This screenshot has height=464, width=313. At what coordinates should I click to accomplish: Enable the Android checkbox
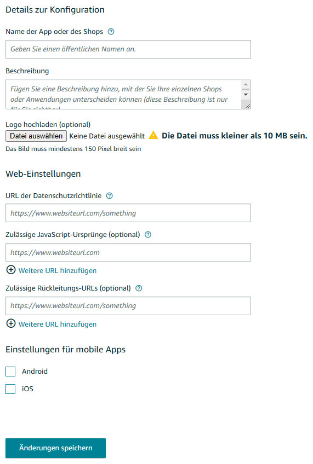[x=10, y=372]
